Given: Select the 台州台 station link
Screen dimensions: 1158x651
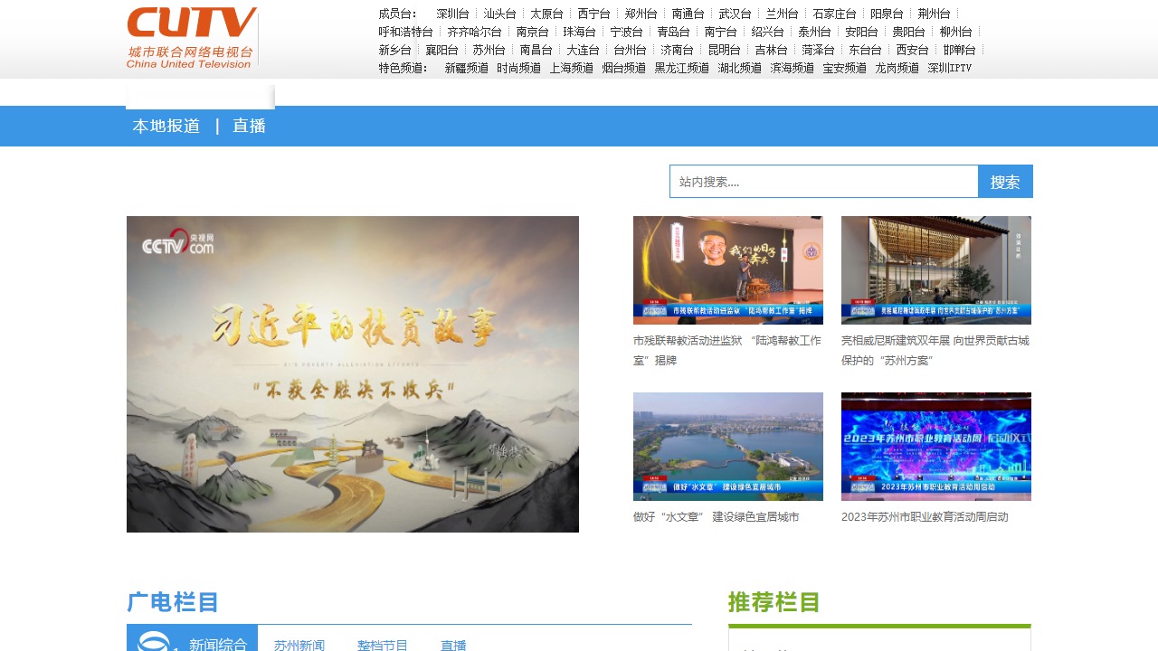Looking at the screenshot, I should [x=630, y=50].
